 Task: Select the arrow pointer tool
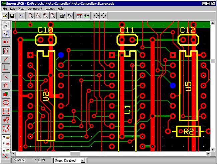(6, 25)
